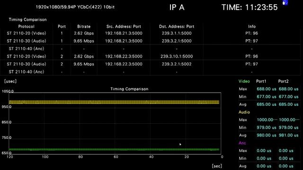Click the [usec] axis unit label
The height and width of the screenshot is (170, 303).
tap(10, 81)
